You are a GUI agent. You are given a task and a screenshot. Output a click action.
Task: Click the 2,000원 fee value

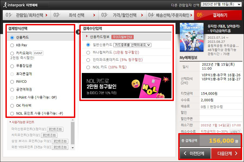coord(207,100)
